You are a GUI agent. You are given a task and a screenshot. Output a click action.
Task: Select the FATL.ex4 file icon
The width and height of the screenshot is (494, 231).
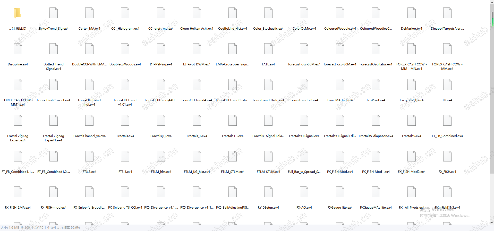click(268, 49)
